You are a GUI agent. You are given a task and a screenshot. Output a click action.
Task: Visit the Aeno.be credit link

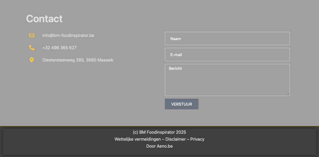tap(165, 146)
